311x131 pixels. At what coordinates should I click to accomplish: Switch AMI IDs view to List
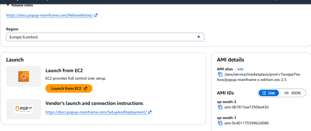pyautogui.click(x=269, y=93)
